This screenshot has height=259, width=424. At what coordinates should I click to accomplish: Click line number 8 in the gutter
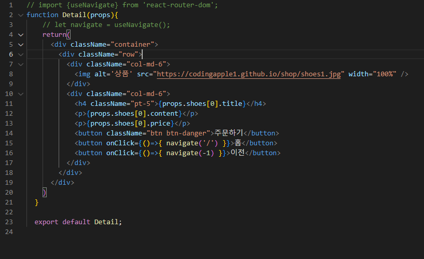11,74
